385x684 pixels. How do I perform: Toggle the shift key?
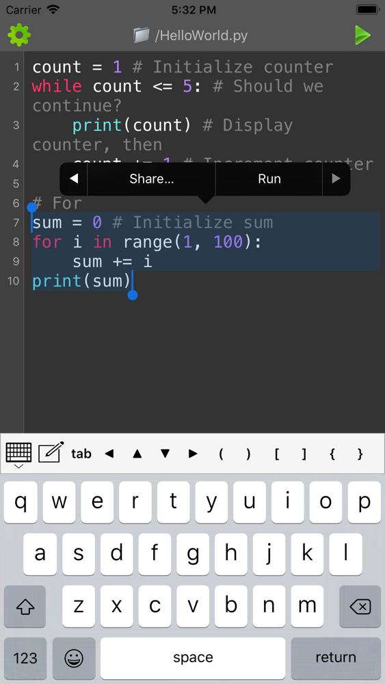(25, 606)
